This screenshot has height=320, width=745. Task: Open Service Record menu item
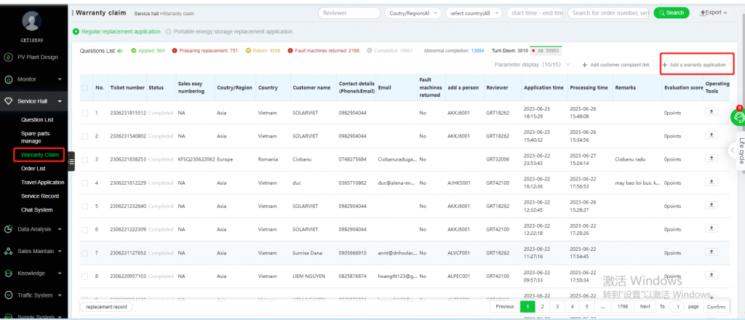[40, 196]
